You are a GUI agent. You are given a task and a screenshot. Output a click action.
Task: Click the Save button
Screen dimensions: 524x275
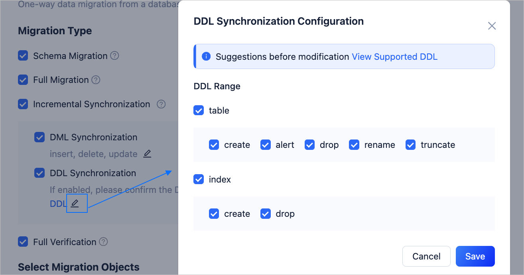(x=475, y=256)
